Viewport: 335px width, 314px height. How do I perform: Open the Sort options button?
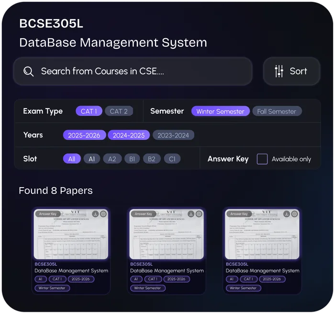(291, 71)
